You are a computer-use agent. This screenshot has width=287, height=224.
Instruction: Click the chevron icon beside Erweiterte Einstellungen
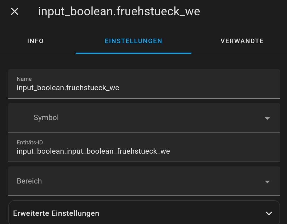(x=269, y=213)
